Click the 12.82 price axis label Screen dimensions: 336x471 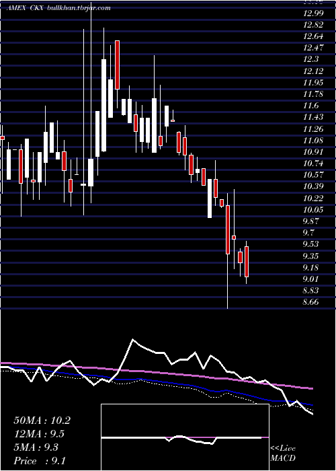313,25
